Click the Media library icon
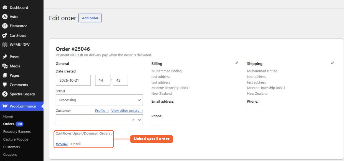The height and width of the screenshot is (161, 344). 5,66
